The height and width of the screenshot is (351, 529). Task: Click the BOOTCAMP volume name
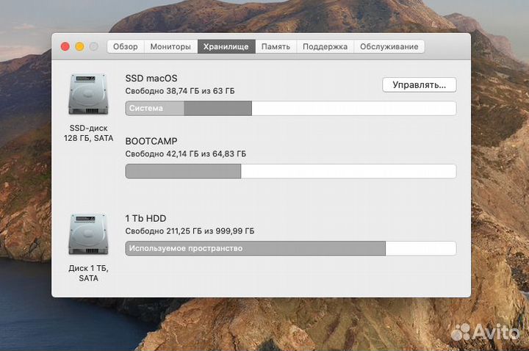pyautogui.click(x=151, y=140)
